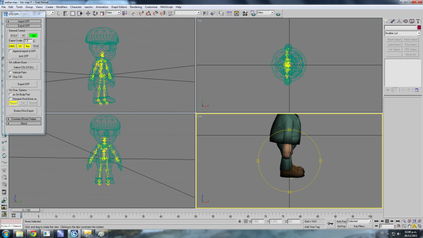Click the Pan View hand icon
This screenshot has width=423, height=238.
coord(409,226)
